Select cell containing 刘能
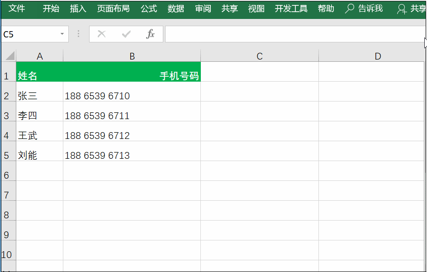Image resolution: width=427 pixels, height=272 pixels. (x=40, y=151)
